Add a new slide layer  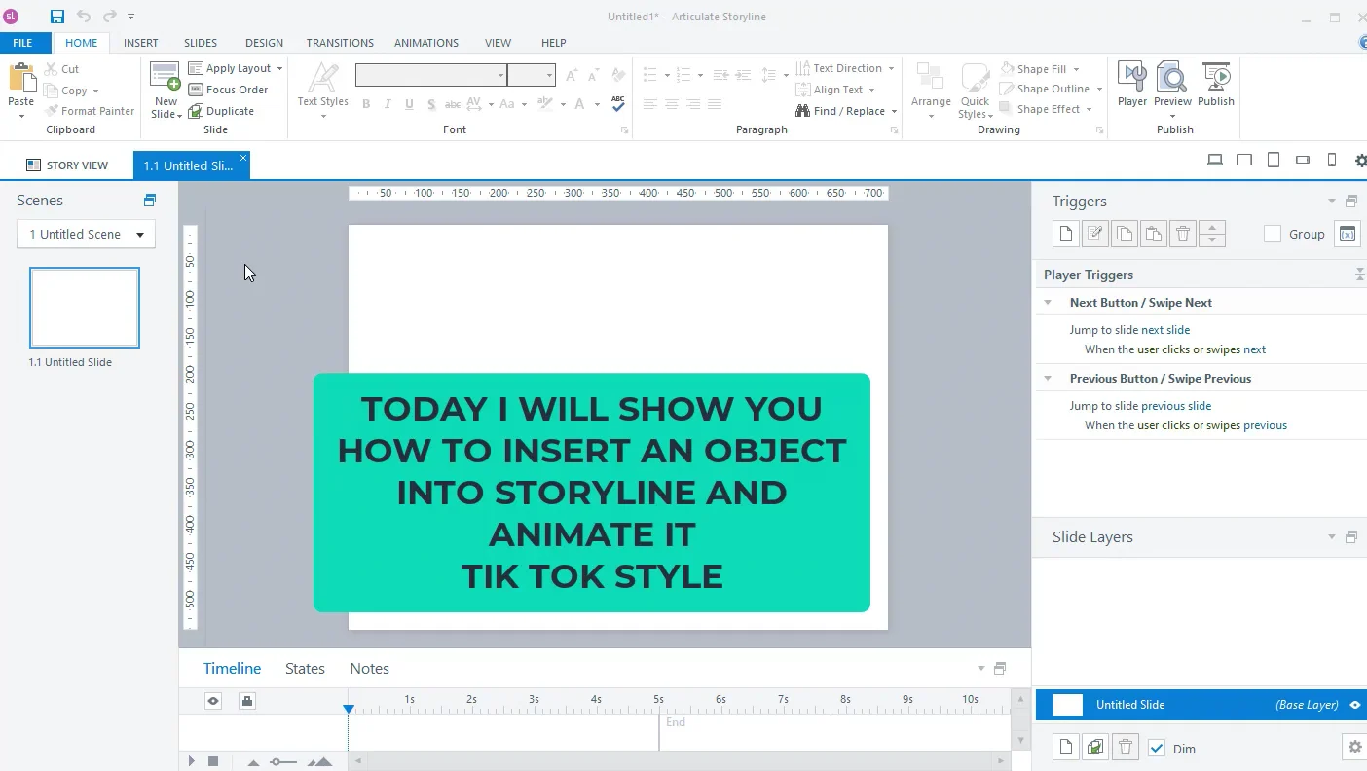coord(1066,748)
